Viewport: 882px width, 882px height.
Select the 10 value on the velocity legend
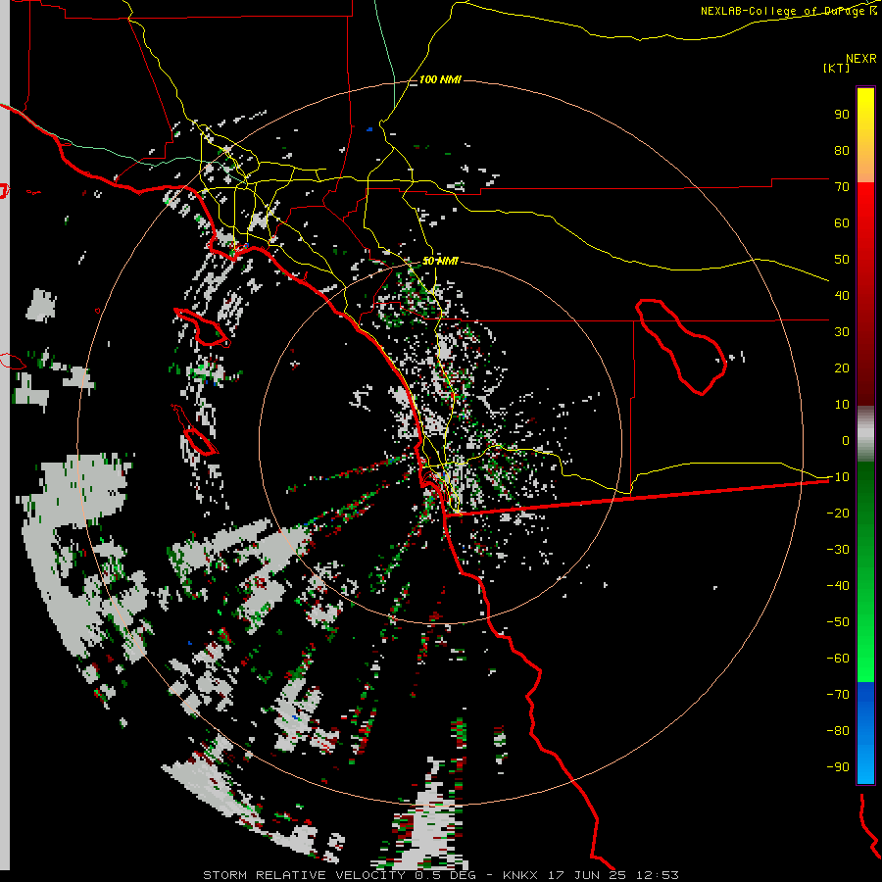[x=842, y=405]
